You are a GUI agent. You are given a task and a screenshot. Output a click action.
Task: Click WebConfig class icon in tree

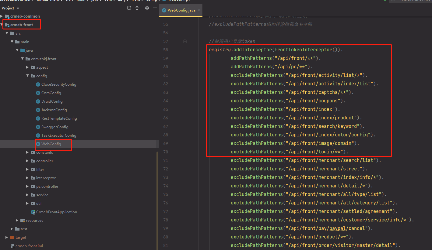pos(38,144)
